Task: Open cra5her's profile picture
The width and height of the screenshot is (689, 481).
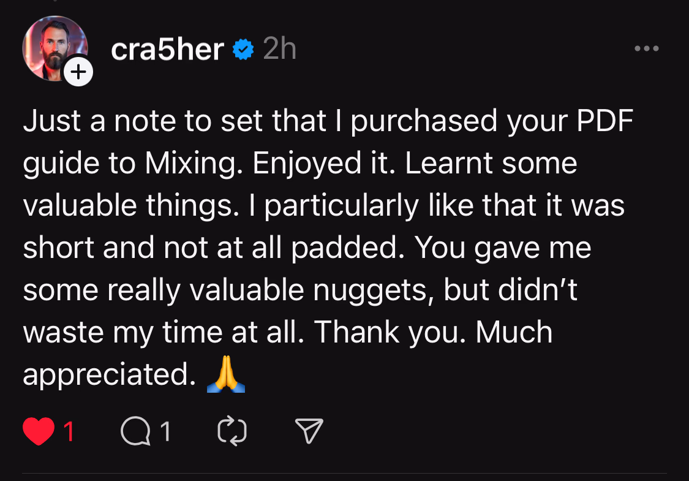Action: [55, 48]
